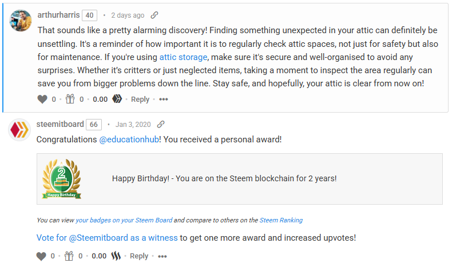
Task: Click gift icon under steemitboard's comment
Action: (x=69, y=256)
